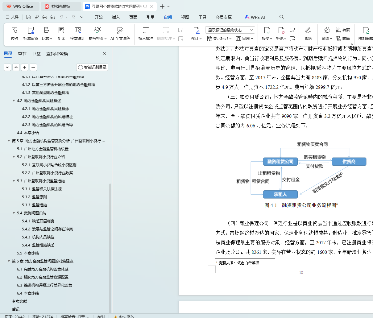This screenshot has width=373, height=318.
Task: Go to 参考文献 in outline
Action: pos(19,301)
